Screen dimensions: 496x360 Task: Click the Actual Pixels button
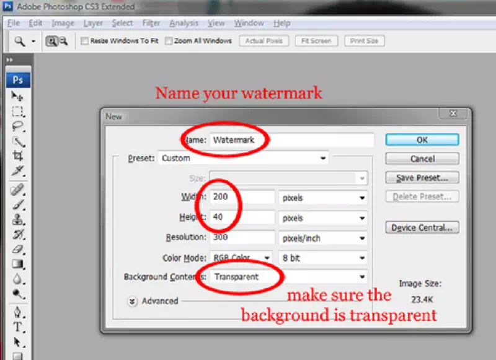pos(264,41)
